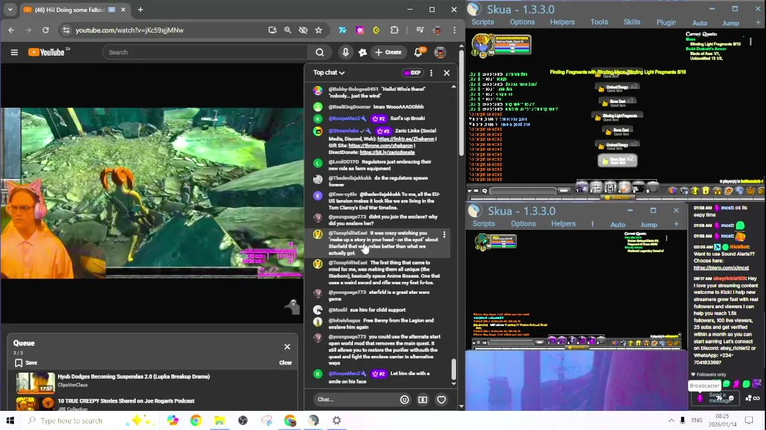Viewport: 766px width, 430px height.
Task: Click Auto in bottom Skua window
Action: click(x=618, y=225)
